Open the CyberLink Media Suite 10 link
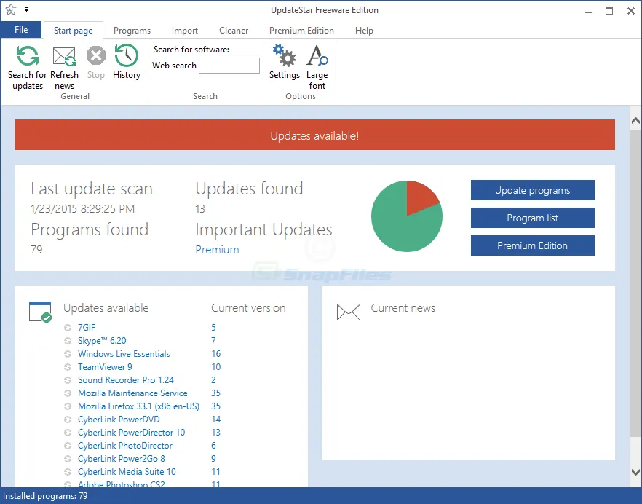The width and height of the screenshot is (642, 504). tap(127, 472)
